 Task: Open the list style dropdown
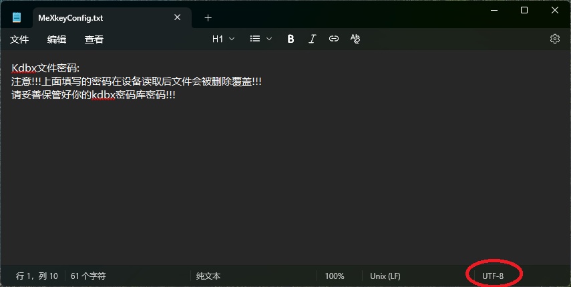[x=260, y=39]
